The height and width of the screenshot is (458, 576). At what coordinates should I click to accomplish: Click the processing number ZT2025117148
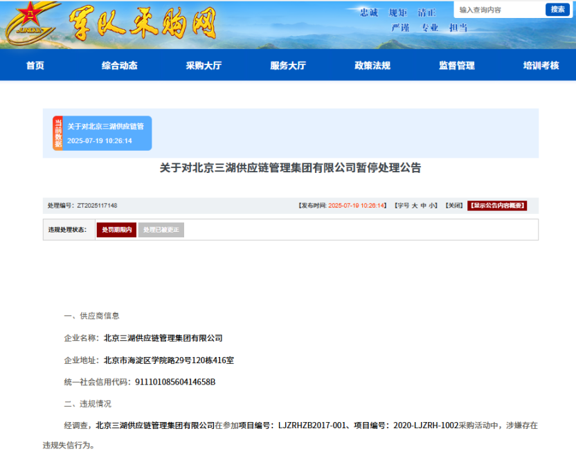point(97,205)
